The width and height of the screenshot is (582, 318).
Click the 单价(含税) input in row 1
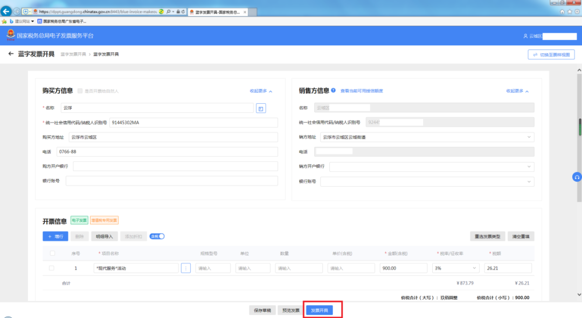pyautogui.click(x=351, y=268)
